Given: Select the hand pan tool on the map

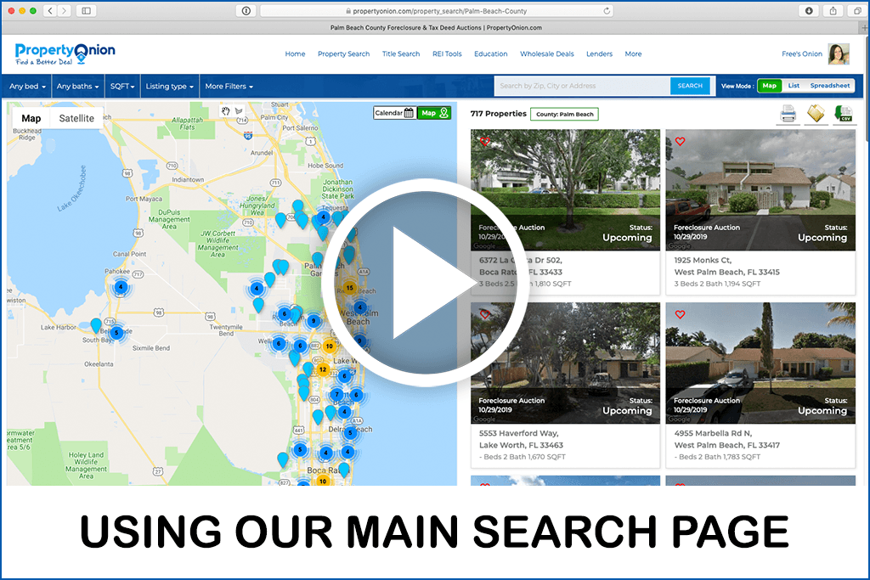Looking at the screenshot, I should click(x=226, y=112).
